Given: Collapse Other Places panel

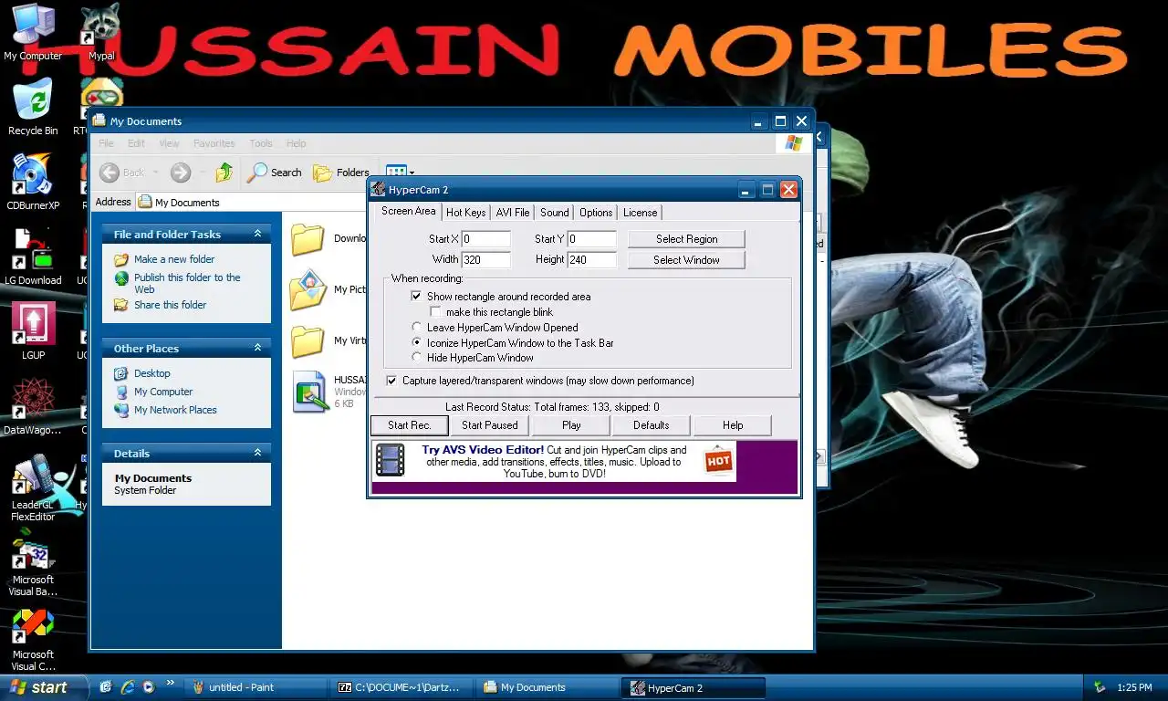Looking at the screenshot, I should click(x=257, y=349).
